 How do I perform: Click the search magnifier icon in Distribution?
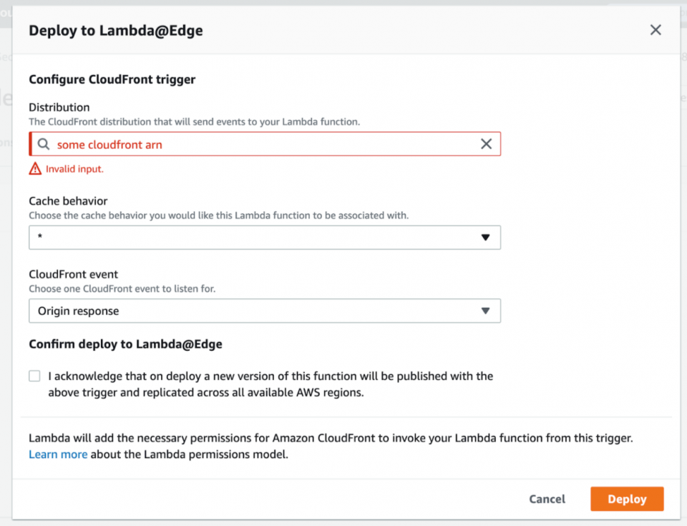pos(43,145)
